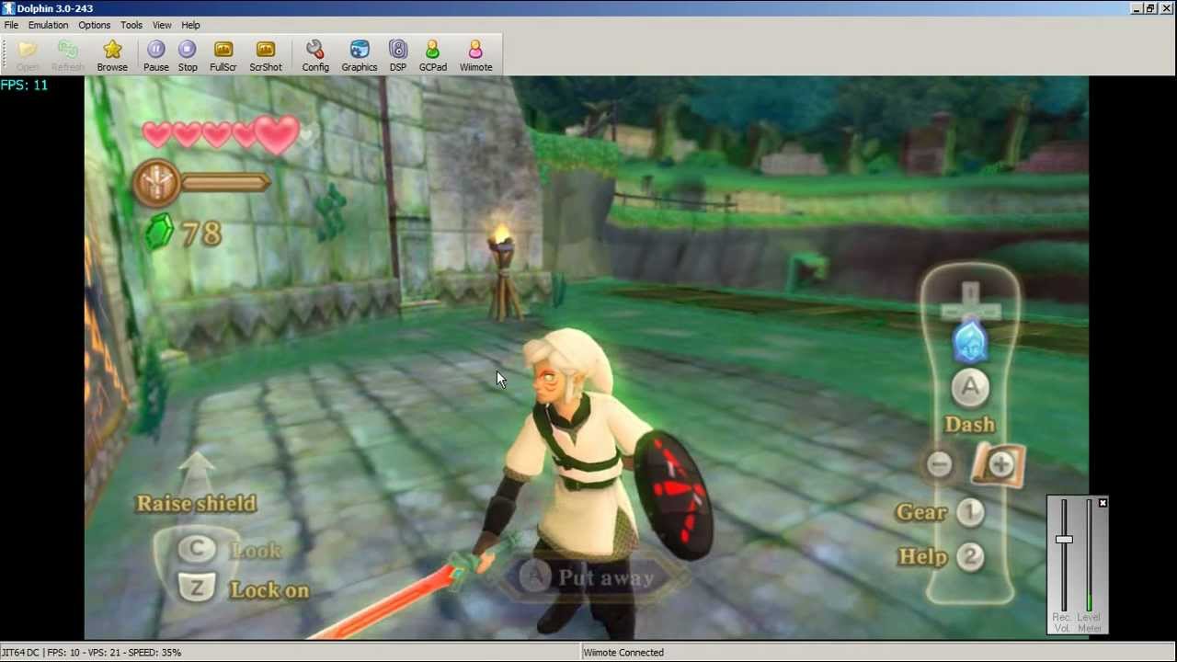The height and width of the screenshot is (662, 1177).
Task: Stop emulation with the Stop button
Action: point(188,55)
